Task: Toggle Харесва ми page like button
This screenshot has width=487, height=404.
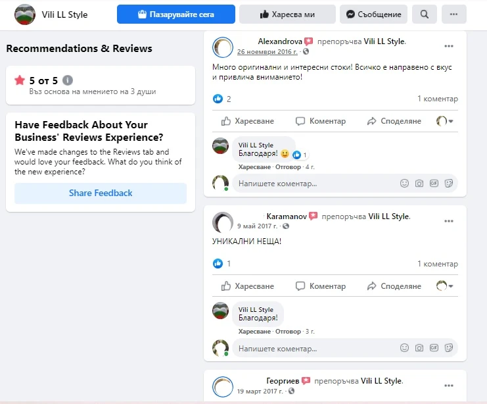Action: click(x=287, y=14)
